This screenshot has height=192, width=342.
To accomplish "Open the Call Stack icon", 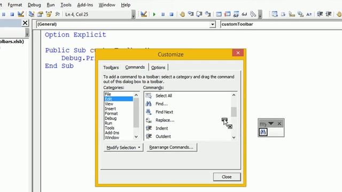I will [x=253, y=14].
